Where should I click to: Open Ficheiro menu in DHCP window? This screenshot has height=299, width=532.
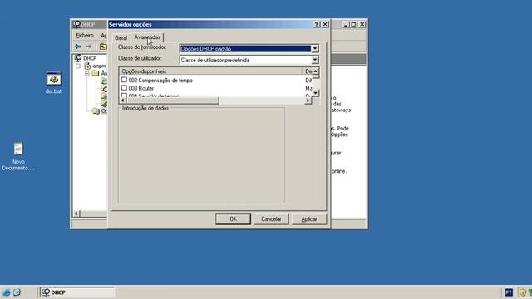(85, 35)
